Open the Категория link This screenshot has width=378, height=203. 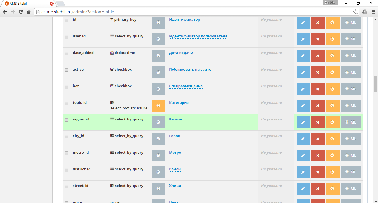click(x=179, y=103)
